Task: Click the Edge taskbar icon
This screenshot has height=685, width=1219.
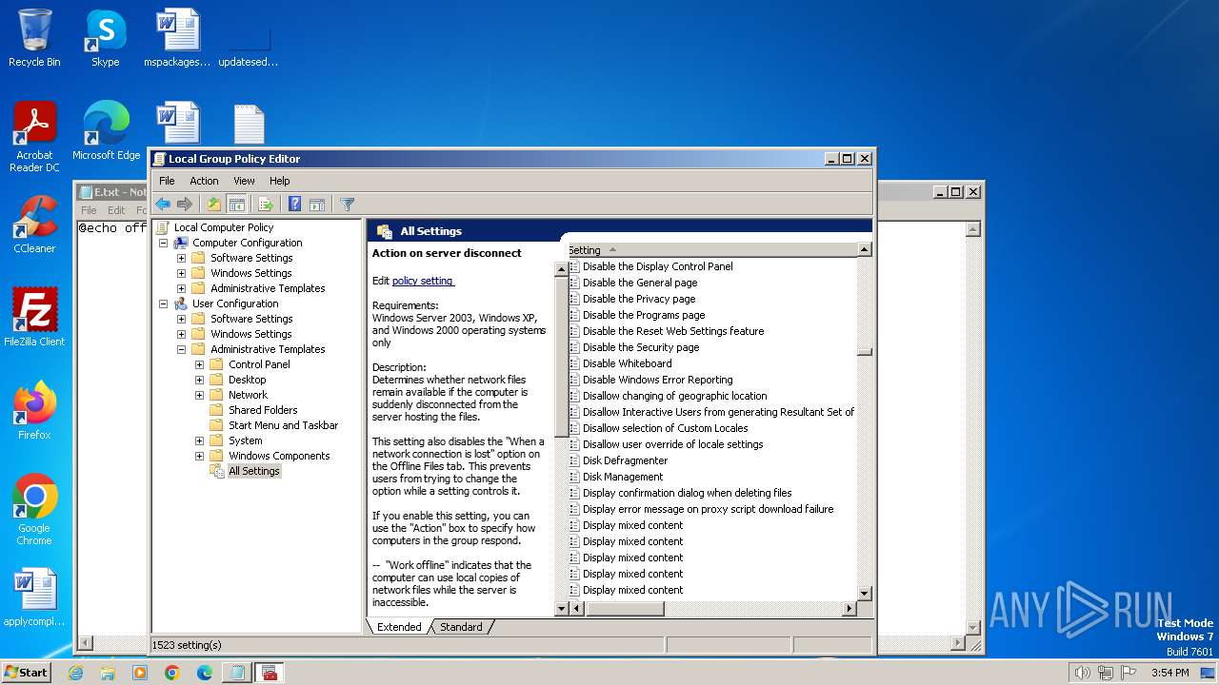Action: tap(205, 673)
